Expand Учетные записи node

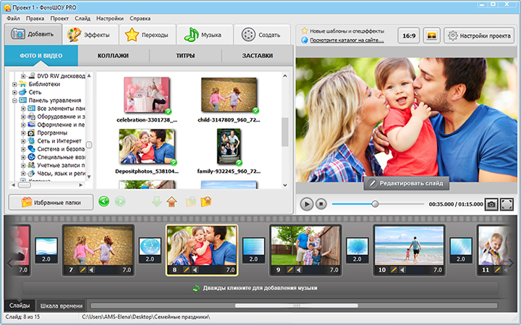click(23, 166)
